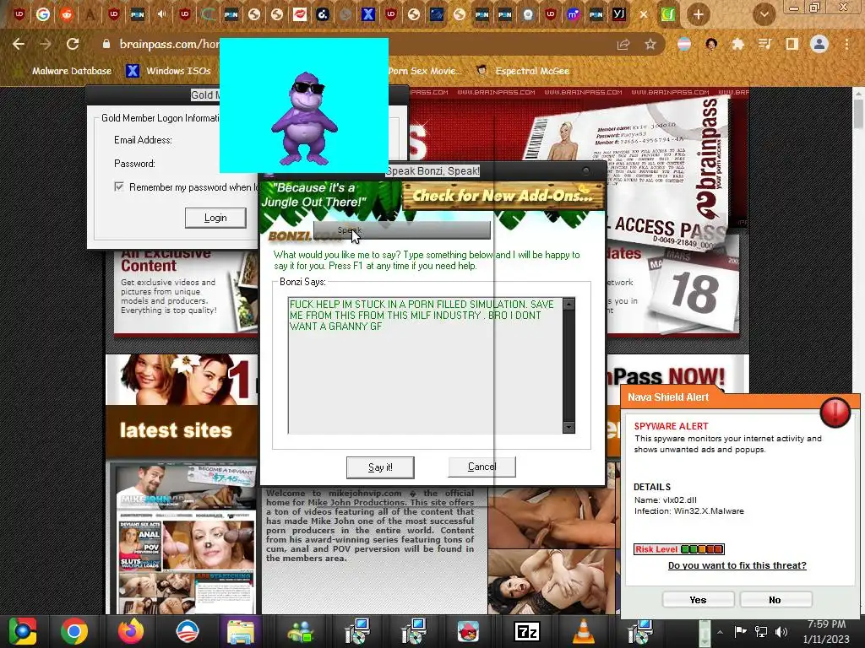The height and width of the screenshot is (648, 865).
Task: Click the Speak Bonzi, Speak! title bar
Action: pyautogui.click(x=432, y=170)
